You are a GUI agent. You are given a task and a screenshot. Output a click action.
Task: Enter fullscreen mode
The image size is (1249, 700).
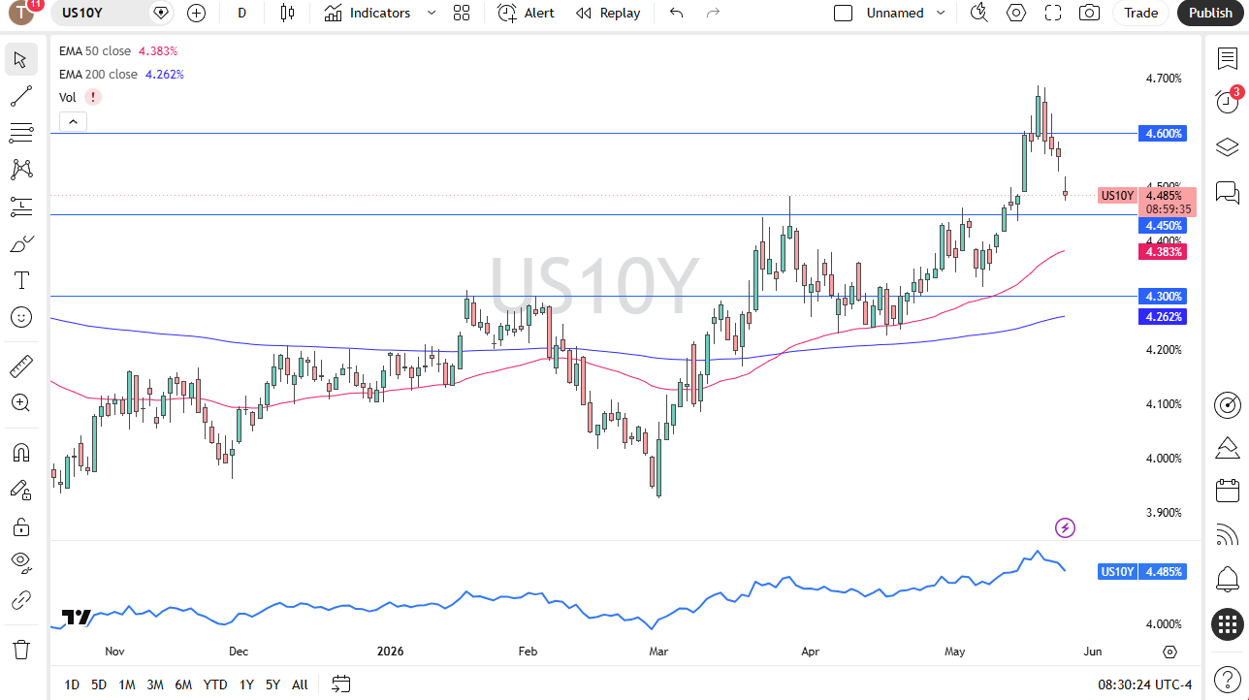pos(1053,13)
